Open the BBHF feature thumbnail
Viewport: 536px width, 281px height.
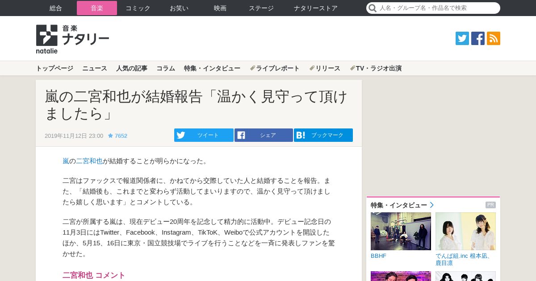401,231
